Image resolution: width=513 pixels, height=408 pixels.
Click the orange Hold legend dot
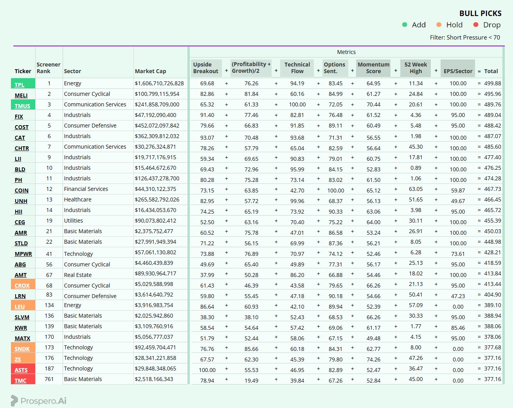[x=439, y=25]
